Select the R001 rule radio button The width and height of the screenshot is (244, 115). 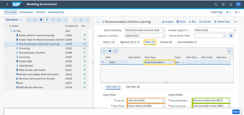coord(103,62)
